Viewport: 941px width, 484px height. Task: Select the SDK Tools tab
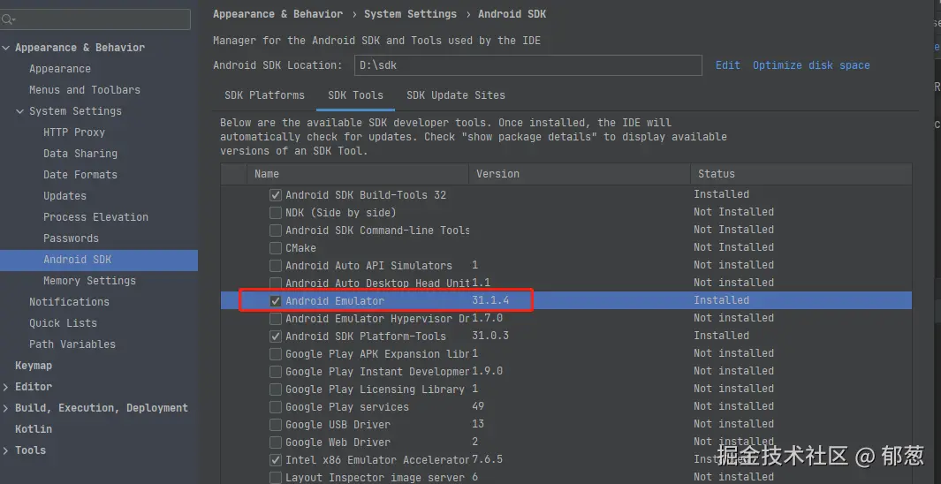pyautogui.click(x=355, y=95)
